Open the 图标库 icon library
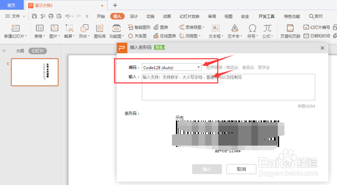The width and height of the screenshot is (337, 185). [100, 31]
